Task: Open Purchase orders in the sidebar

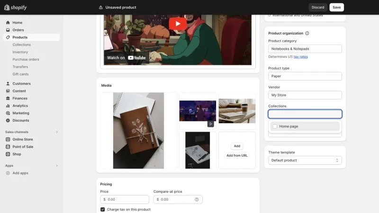Action: (x=26, y=60)
